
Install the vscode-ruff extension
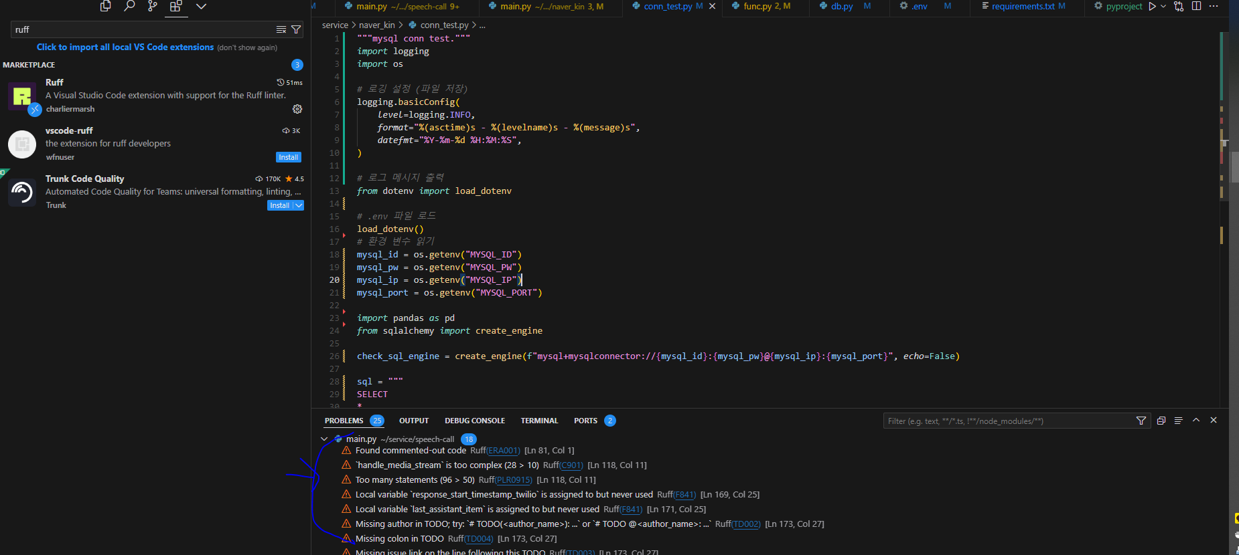289,157
